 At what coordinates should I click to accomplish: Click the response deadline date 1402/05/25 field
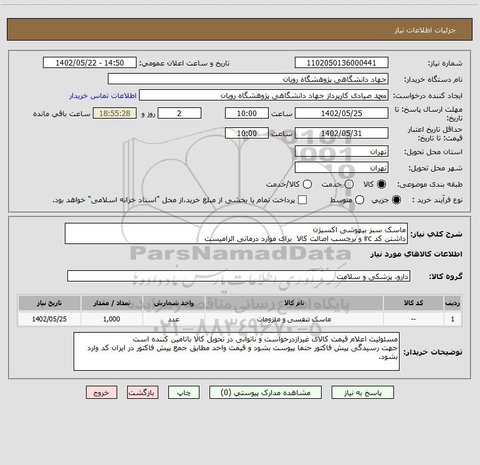pos(342,113)
